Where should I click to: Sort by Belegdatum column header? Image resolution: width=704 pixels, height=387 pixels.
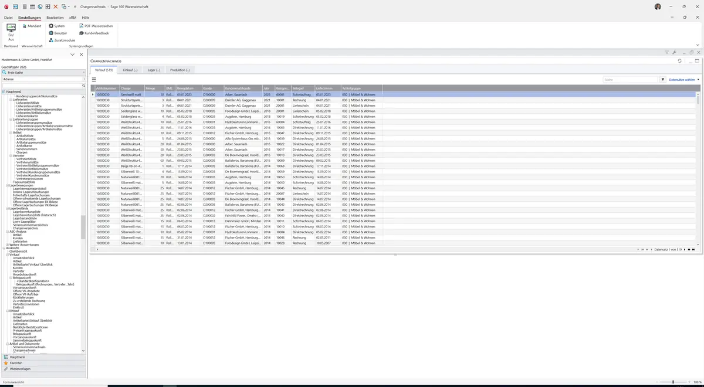pos(189,88)
